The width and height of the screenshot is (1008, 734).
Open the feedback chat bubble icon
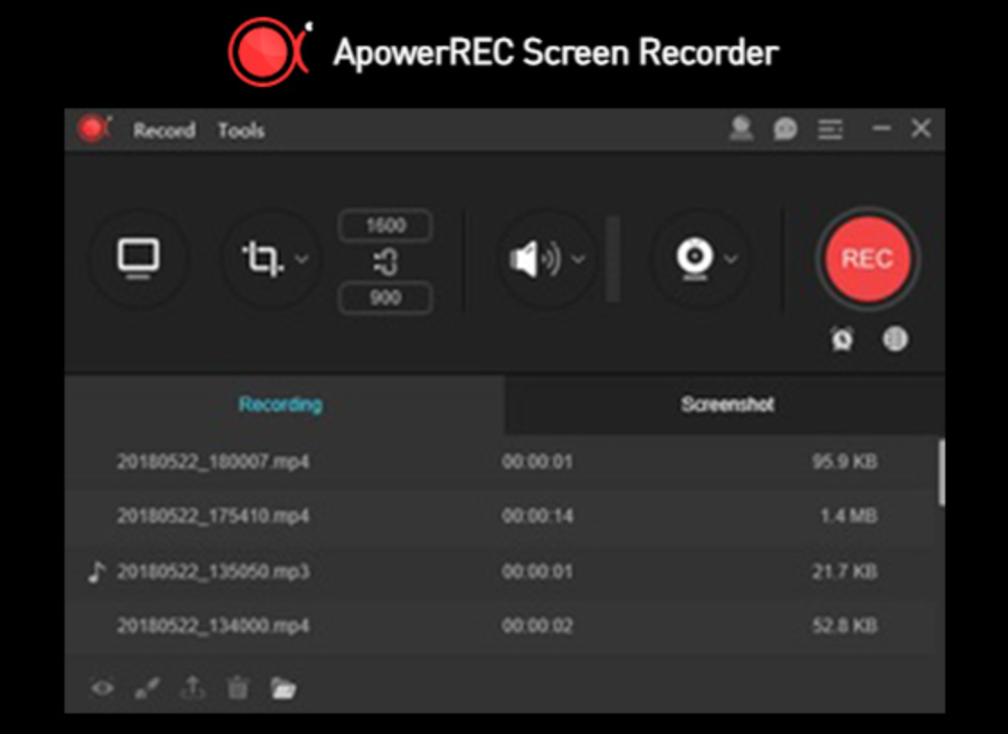tap(785, 129)
